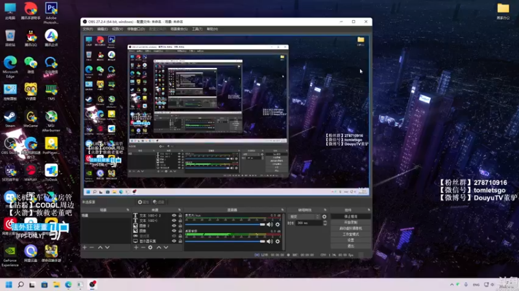Move selected scene up with arrow
The width and height of the screenshot is (519, 291).
pos(101,248)
